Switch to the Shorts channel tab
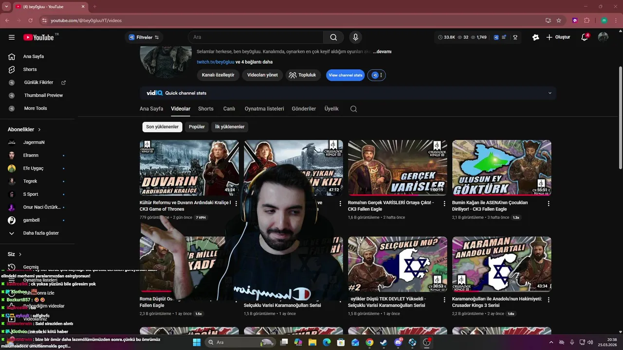This screenshot has height=350, width=623. point(206,109)
